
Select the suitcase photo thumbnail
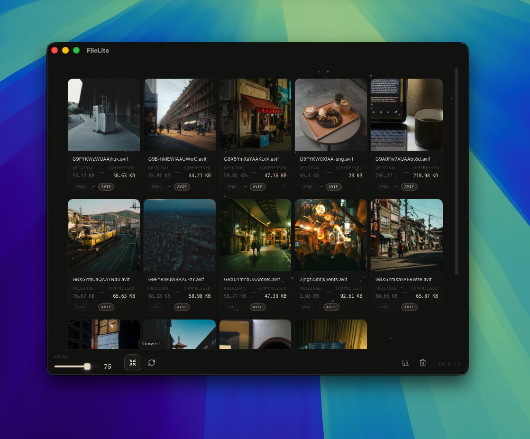103,114
